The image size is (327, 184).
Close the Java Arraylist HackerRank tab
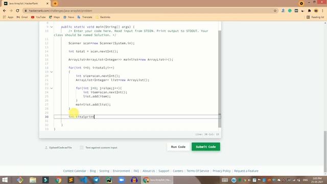pos(48,4)
